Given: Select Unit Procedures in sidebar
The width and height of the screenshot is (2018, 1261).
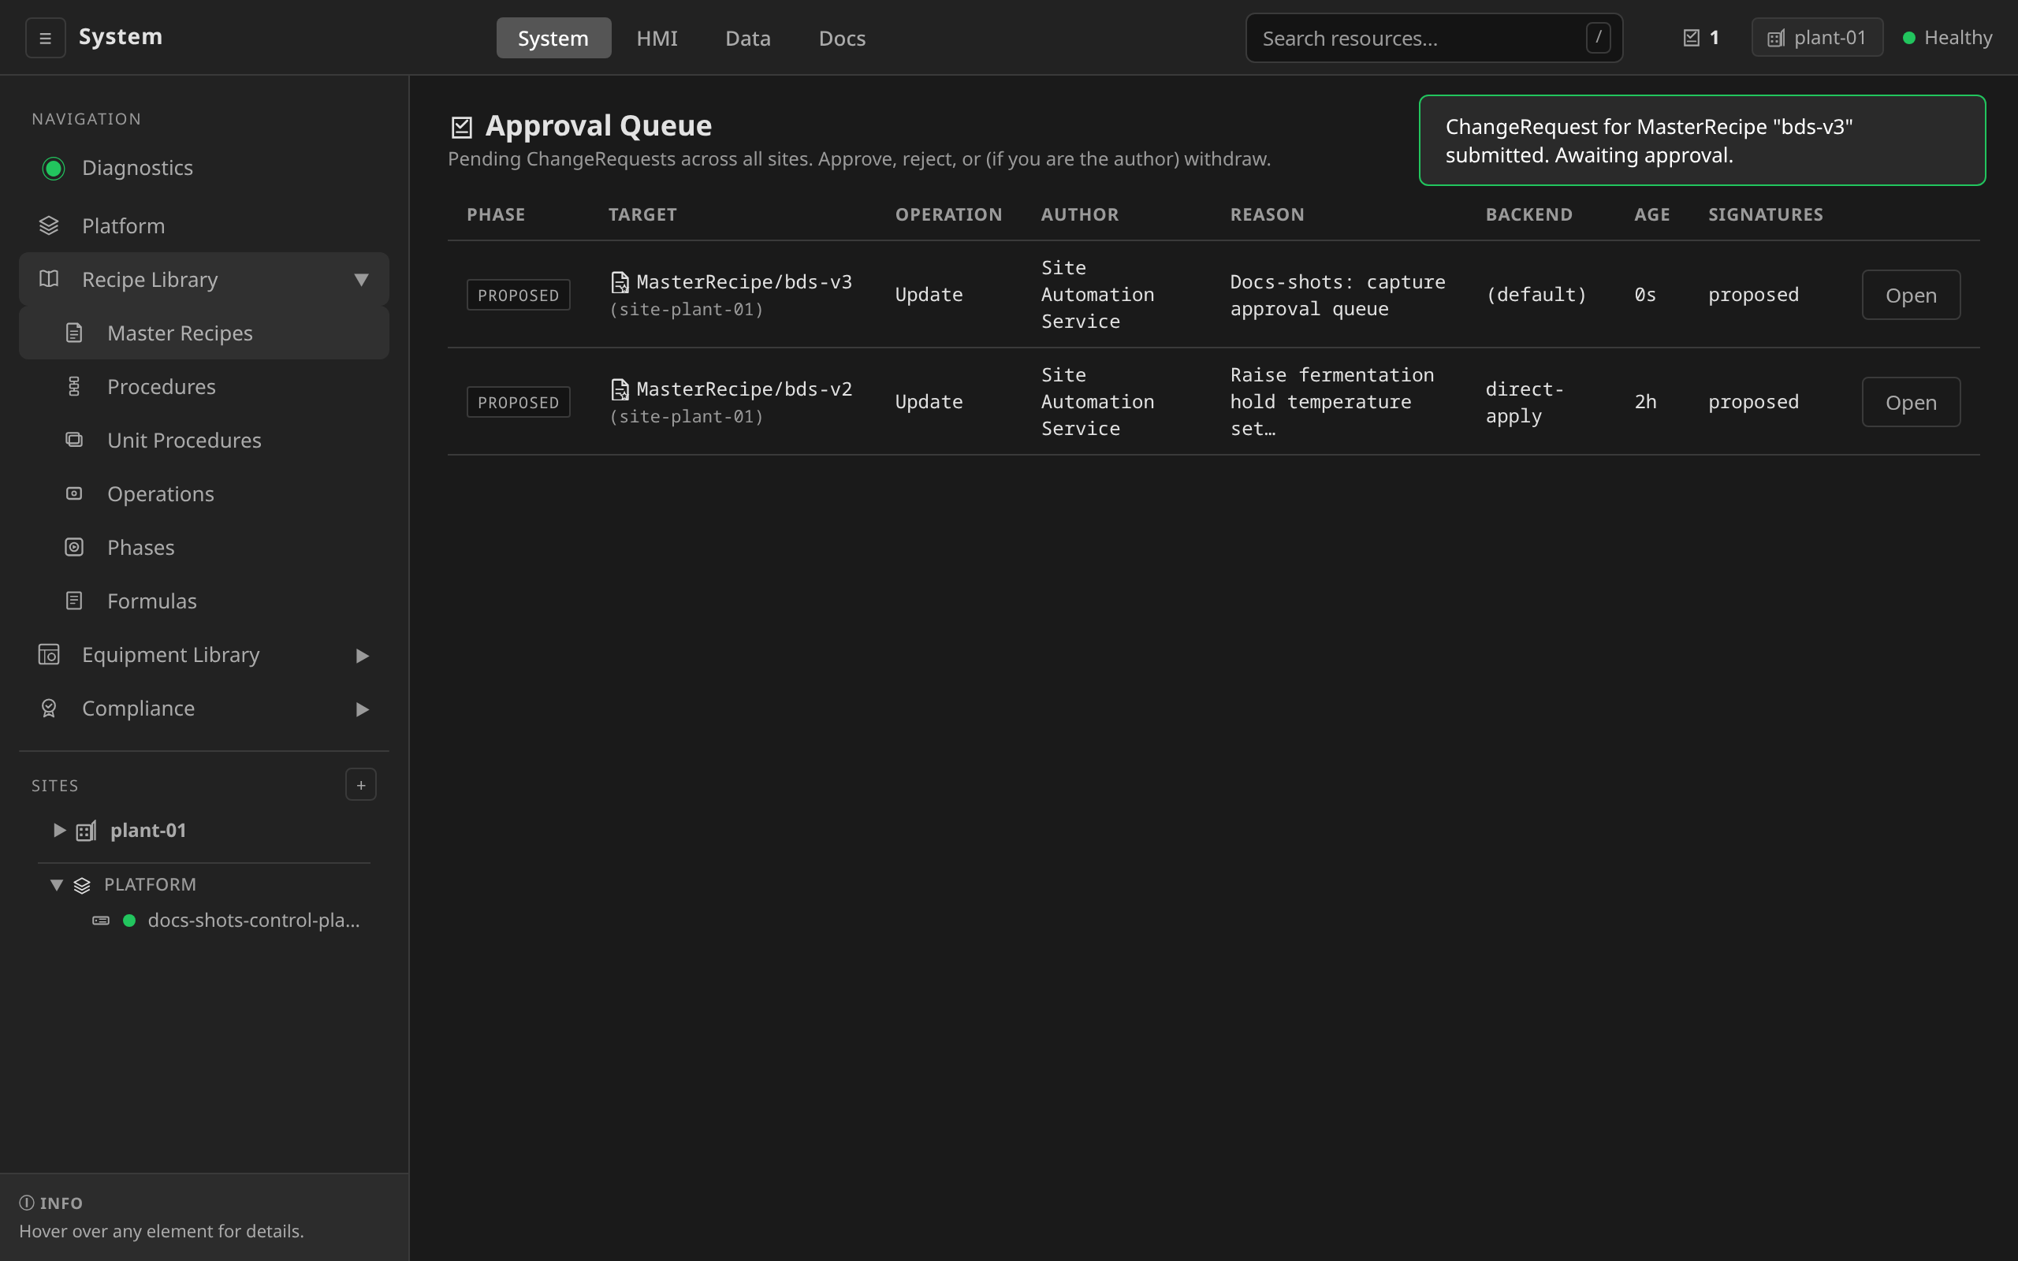Looking at the screenshot, I should tap(204, 440).
